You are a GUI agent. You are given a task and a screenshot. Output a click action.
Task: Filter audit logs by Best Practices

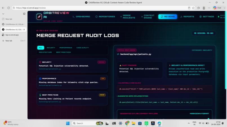click(63, 52)
